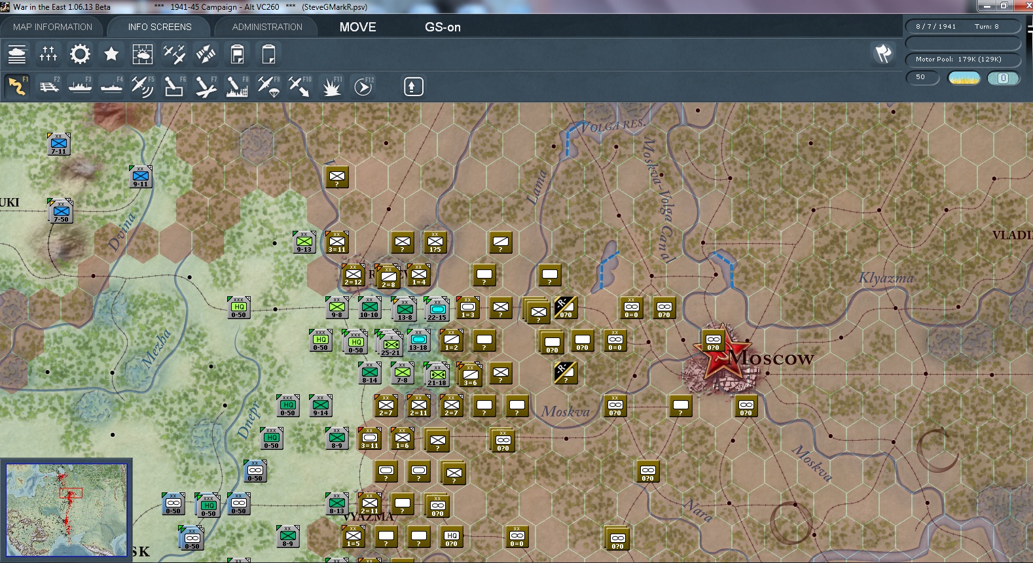Select the German 9-14 unit counter

click(321, 405)
